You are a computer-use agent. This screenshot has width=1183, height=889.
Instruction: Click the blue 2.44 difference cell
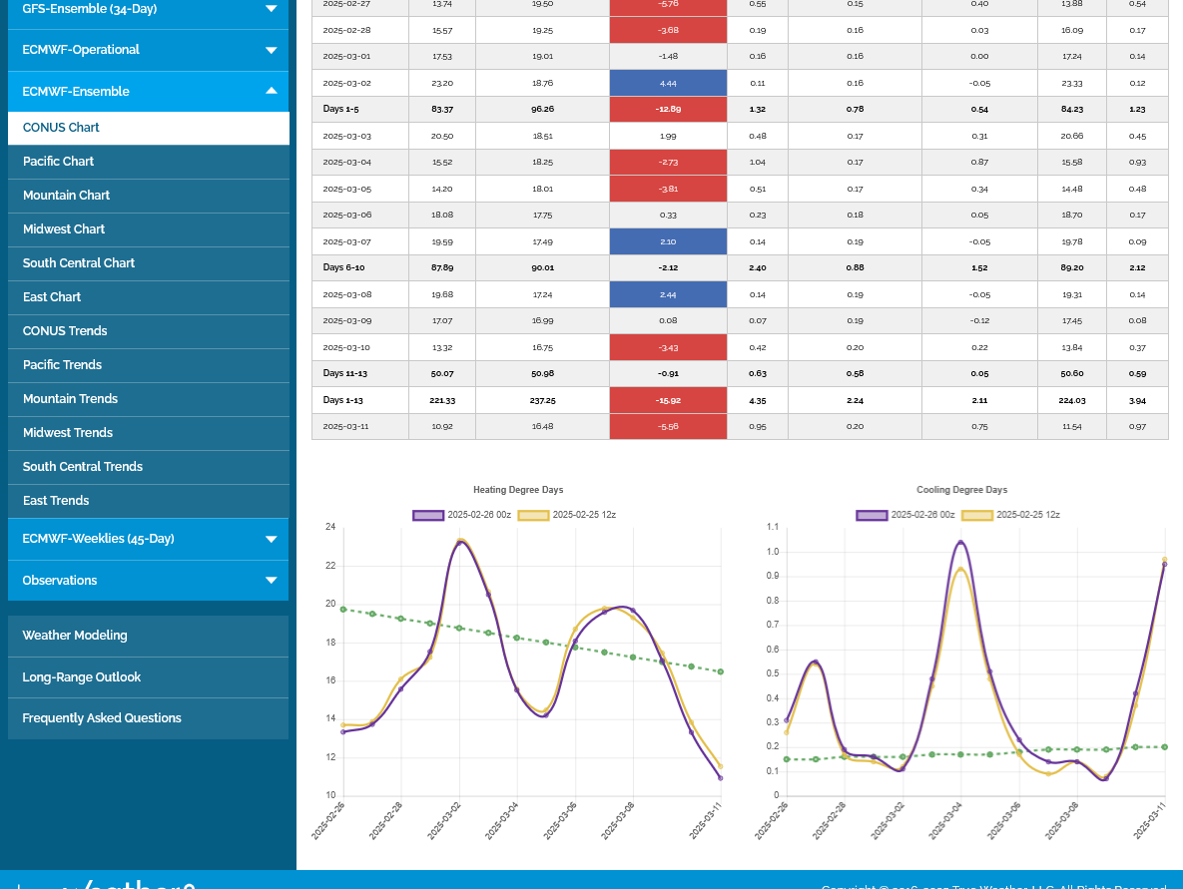(x=669, y=294)
